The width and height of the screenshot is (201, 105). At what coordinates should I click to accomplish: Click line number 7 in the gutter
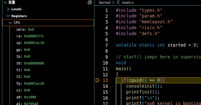[107, 45]
